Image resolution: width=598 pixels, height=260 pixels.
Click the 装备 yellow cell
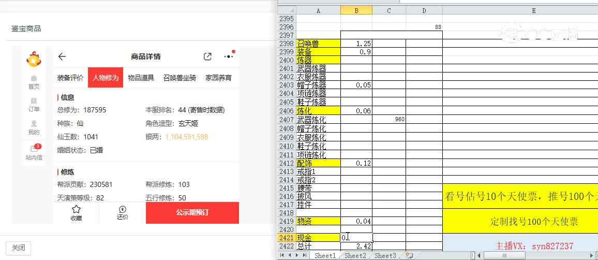[319, 52]
